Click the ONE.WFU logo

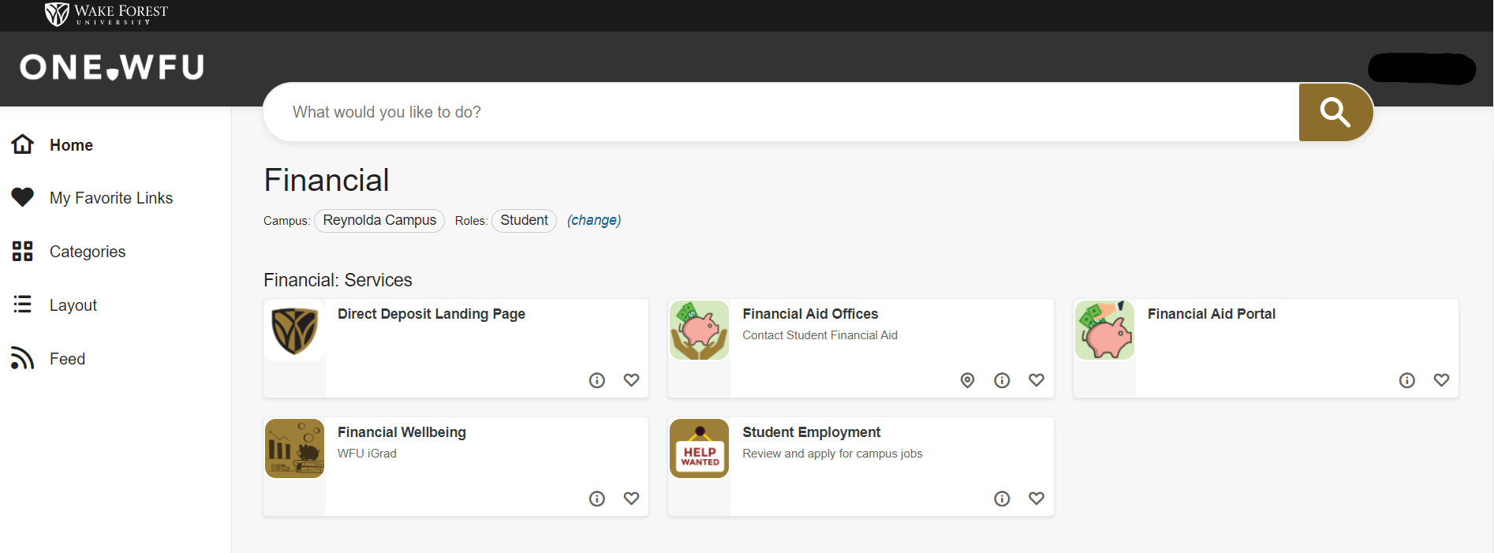coord(112,68)
